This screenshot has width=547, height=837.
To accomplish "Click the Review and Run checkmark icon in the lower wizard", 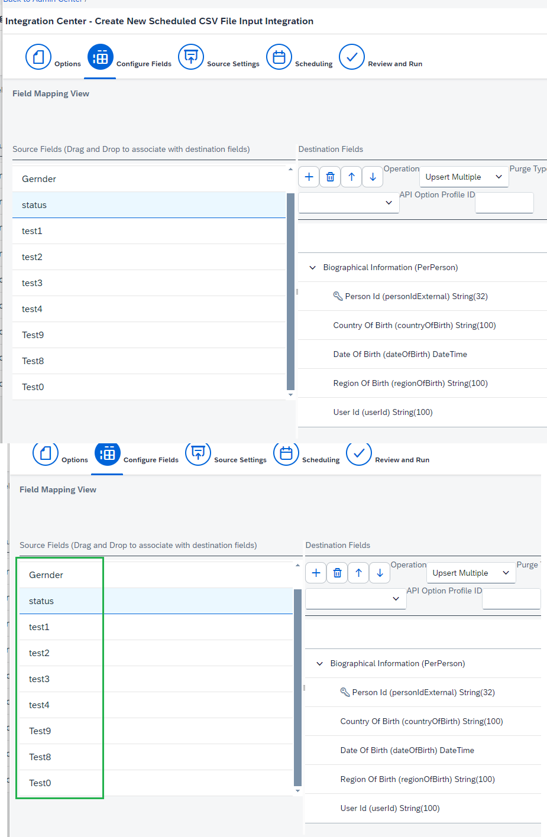I will 359,453.
